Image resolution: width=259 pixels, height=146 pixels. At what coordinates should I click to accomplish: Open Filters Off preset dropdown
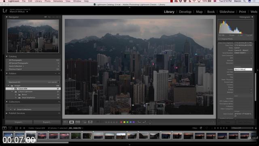(242, 128)
